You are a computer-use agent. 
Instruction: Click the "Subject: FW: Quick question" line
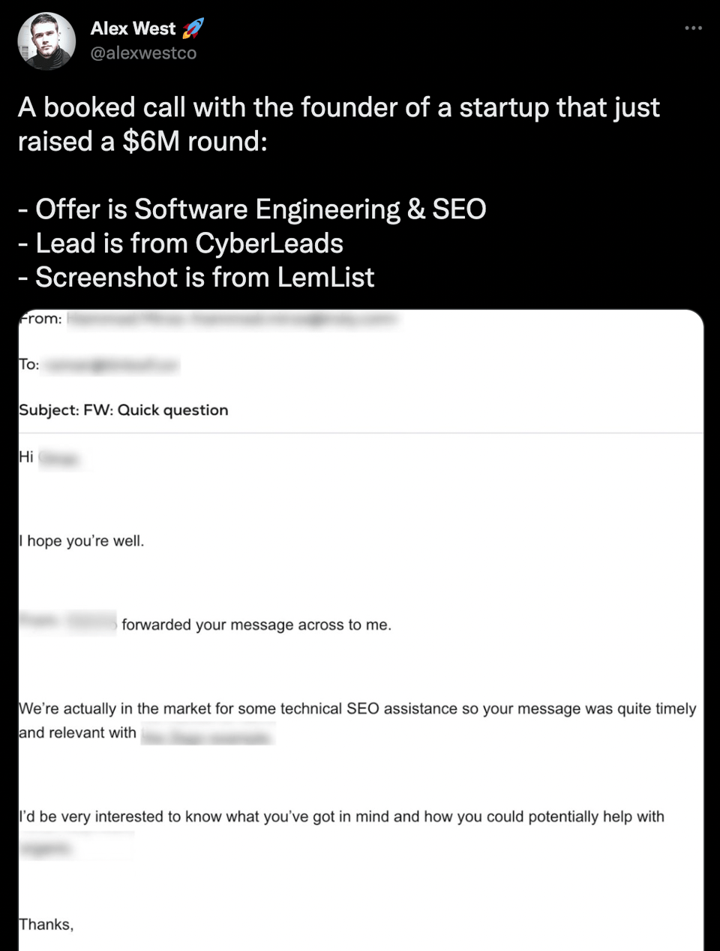pyautogui.click(x=124, y=410)
